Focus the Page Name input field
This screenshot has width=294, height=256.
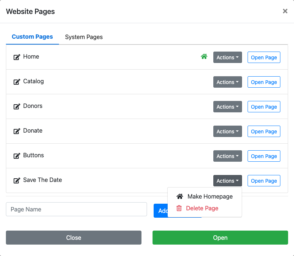pyautogui.click(x=76, y=209)
